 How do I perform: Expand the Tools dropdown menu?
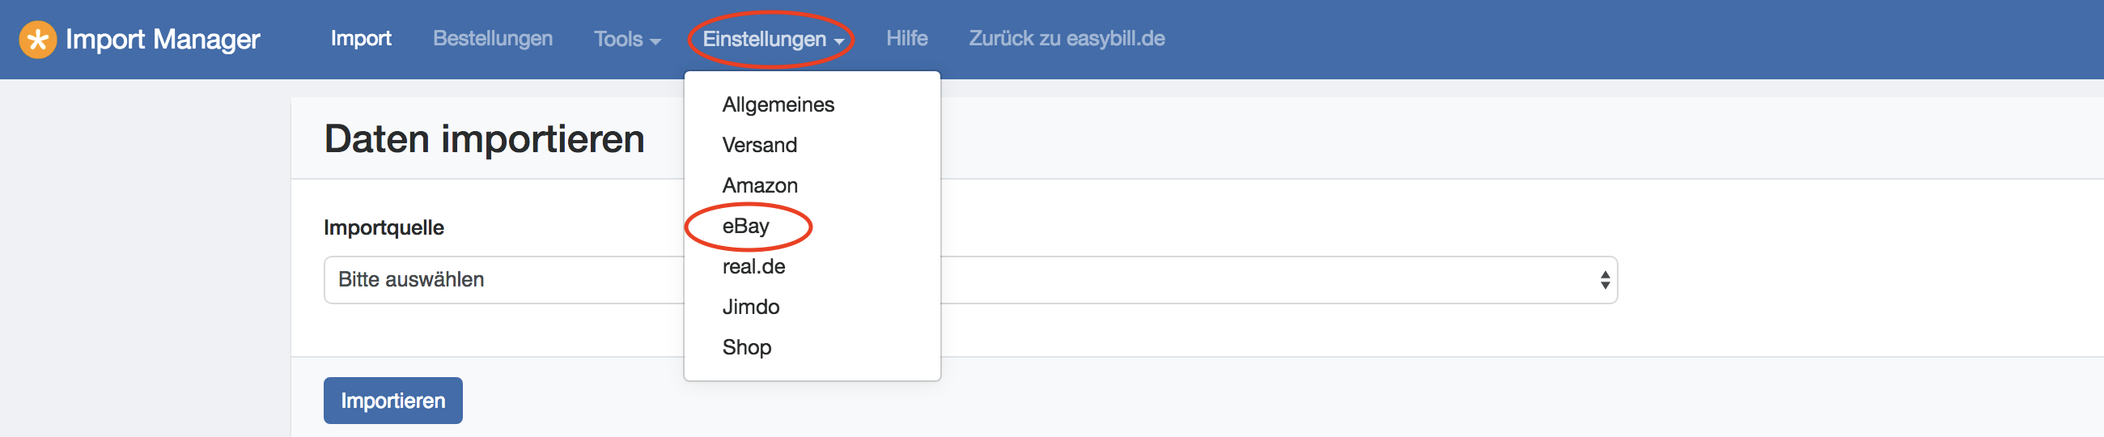point(626,39)
